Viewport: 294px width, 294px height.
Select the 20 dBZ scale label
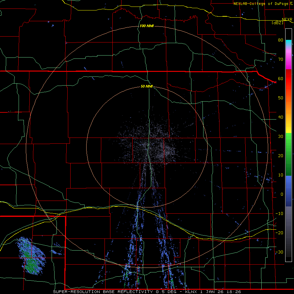coord(281,156)
